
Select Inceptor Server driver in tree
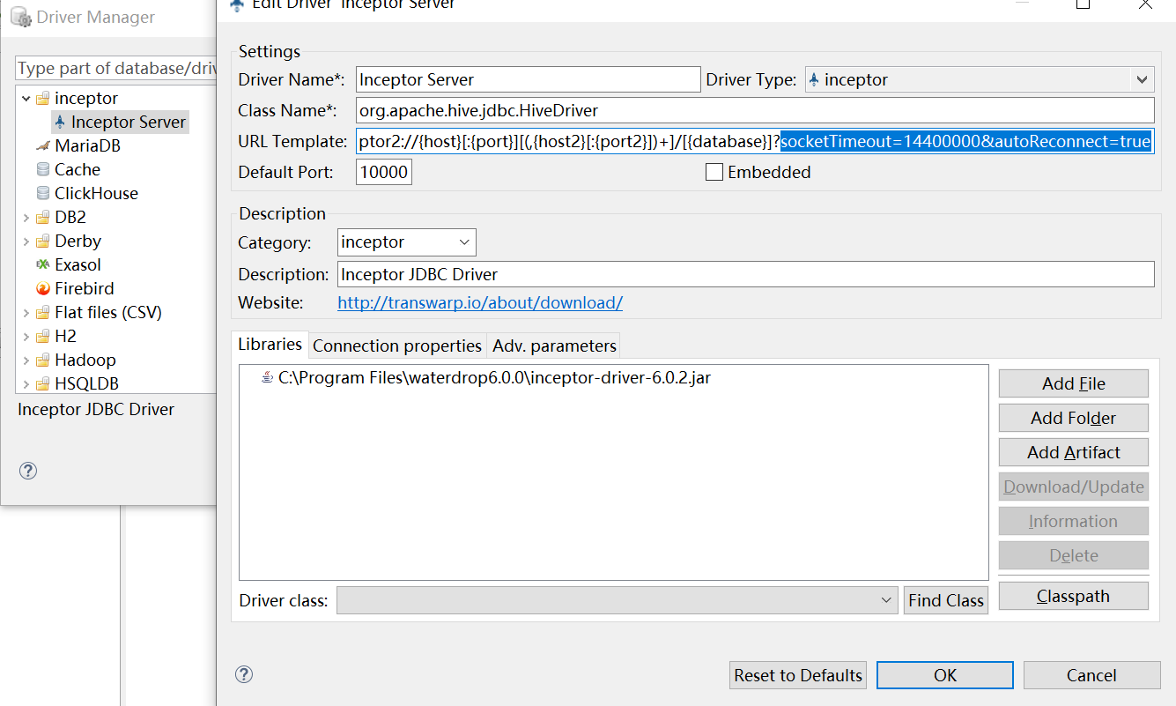coord(128,122)
